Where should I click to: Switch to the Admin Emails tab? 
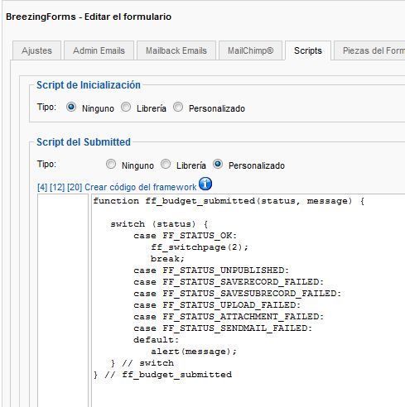[99, 50]
